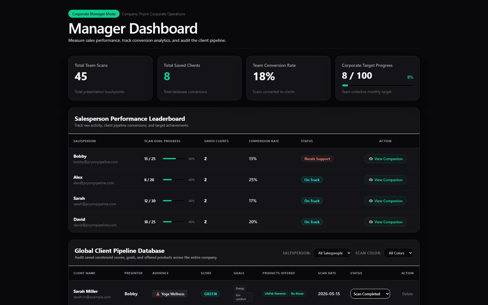The image size is (488, 305).
Task: Click the Sarah Miller client name
Action: click(x=86, y=291)
